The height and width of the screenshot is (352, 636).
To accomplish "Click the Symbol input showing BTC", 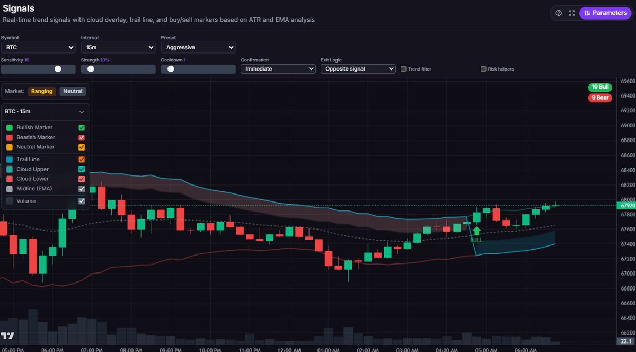I will [x=38, y=47].
